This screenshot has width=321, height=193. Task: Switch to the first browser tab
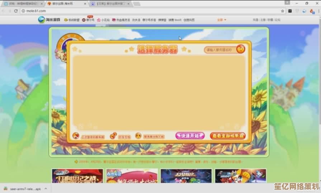23,4
